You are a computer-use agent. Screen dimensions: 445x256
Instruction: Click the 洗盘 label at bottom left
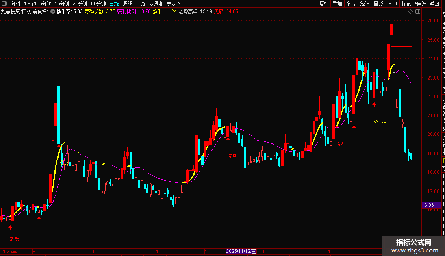pos(14,239)
